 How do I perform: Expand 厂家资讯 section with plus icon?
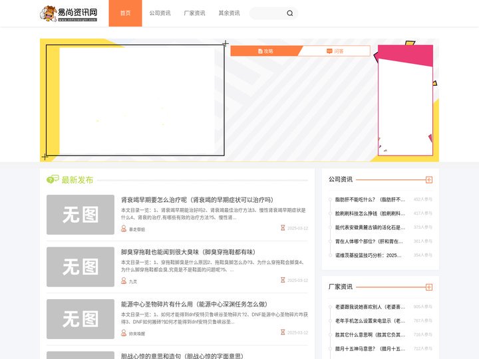429,287
